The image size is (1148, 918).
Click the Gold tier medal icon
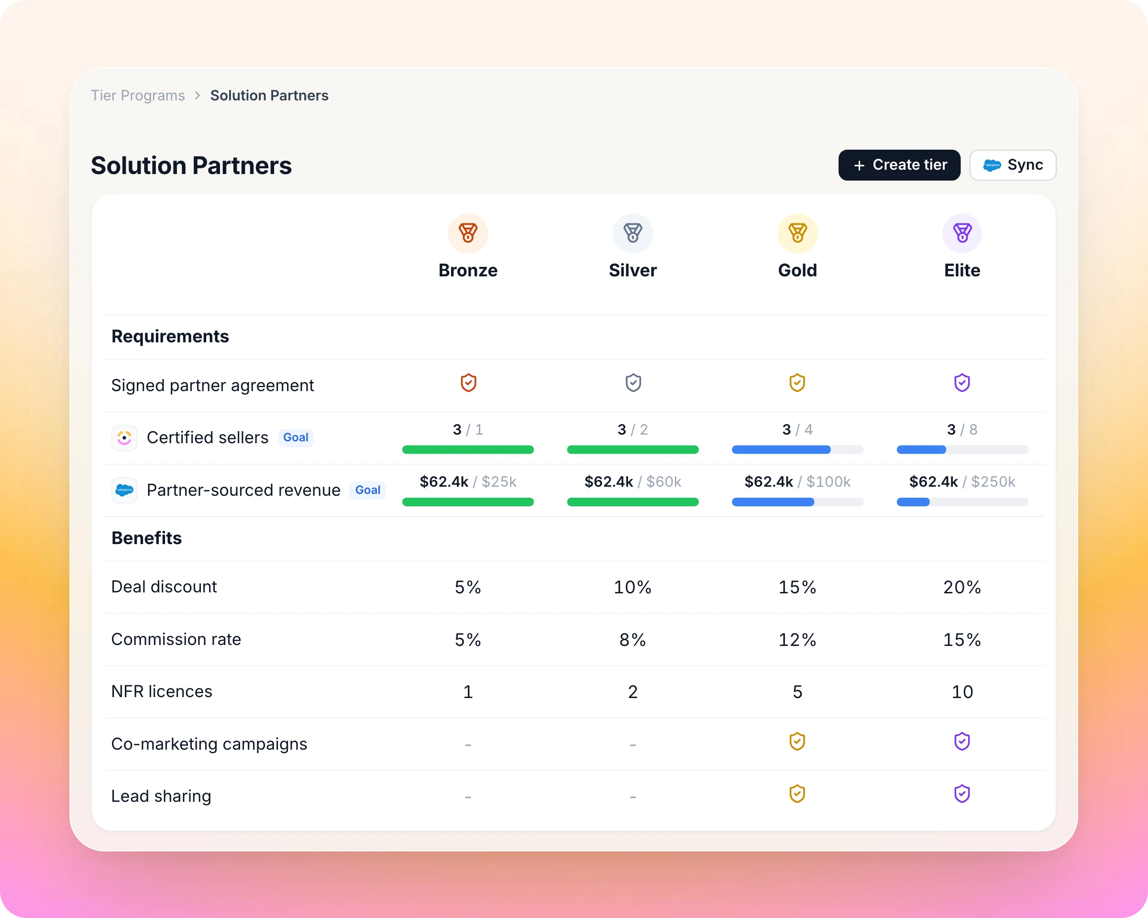[797, 233]
